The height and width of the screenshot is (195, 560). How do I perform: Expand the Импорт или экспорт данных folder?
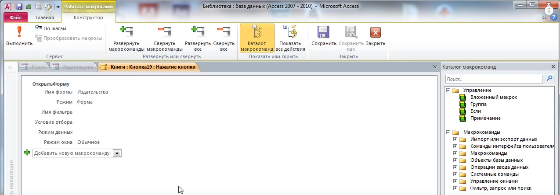pyautogui.click(x=455, y=139)
